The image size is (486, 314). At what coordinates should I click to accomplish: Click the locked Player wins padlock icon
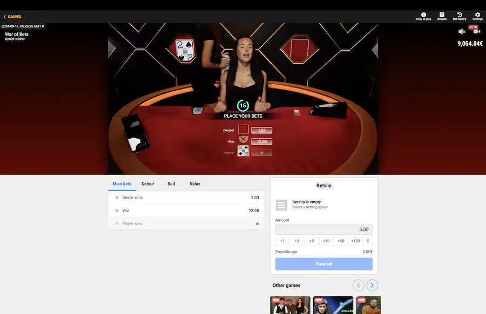pyautogui.click(x=261, y=152)
